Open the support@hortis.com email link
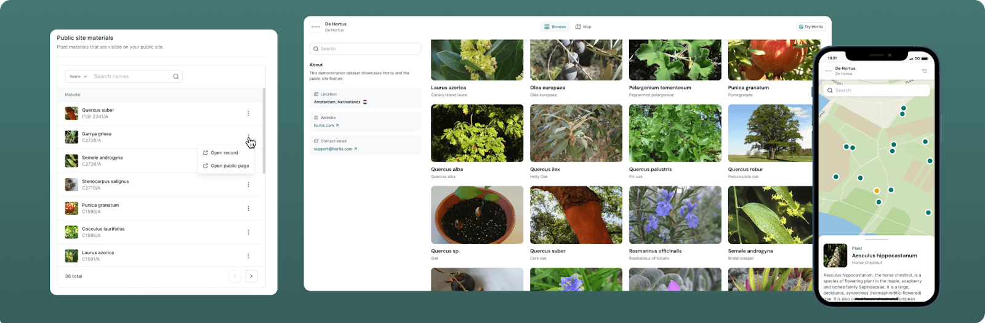This screenshot has height=323, width=985. tap(336, 149)
